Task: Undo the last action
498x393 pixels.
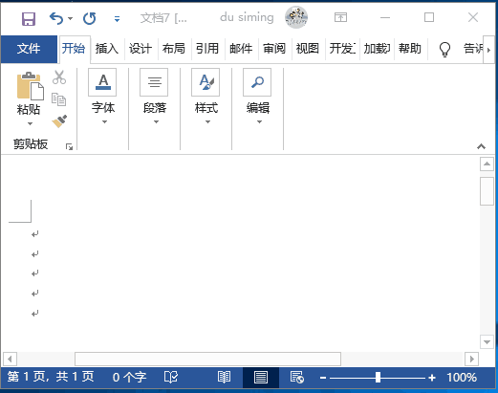Action: pyautogui.click(x=56, y=18)
